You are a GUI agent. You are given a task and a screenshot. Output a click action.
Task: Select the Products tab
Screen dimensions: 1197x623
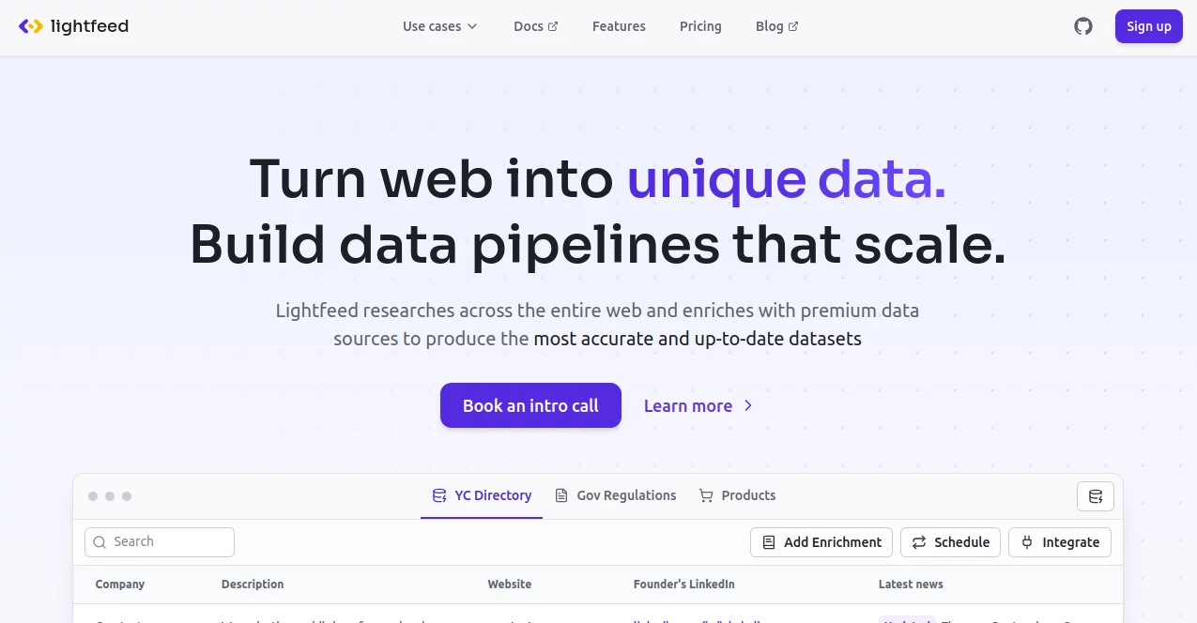click(x=748, y=494)
